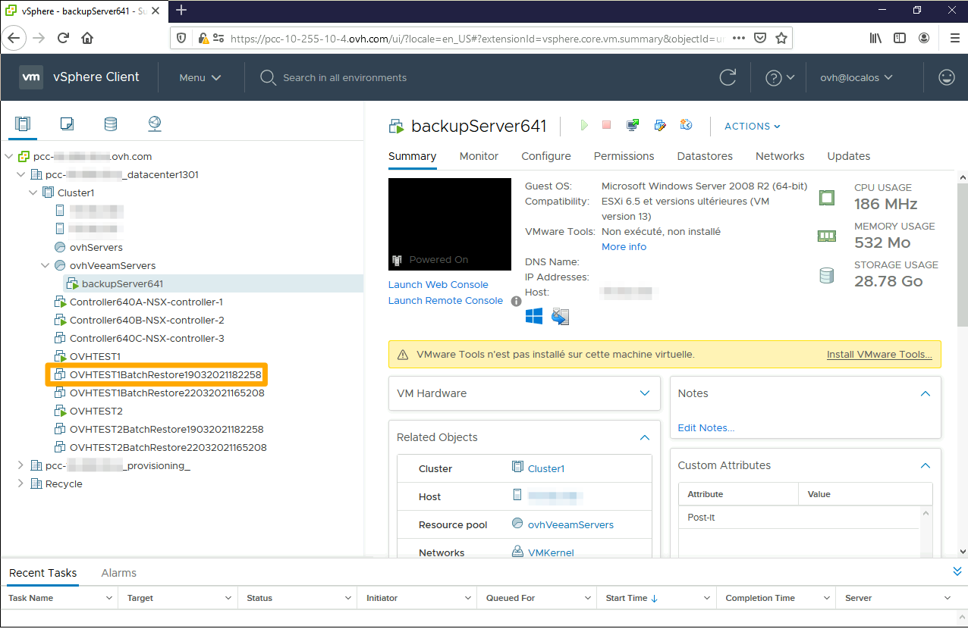
Task: Click the Launch Web Console link
Action: tap(438, 284)
